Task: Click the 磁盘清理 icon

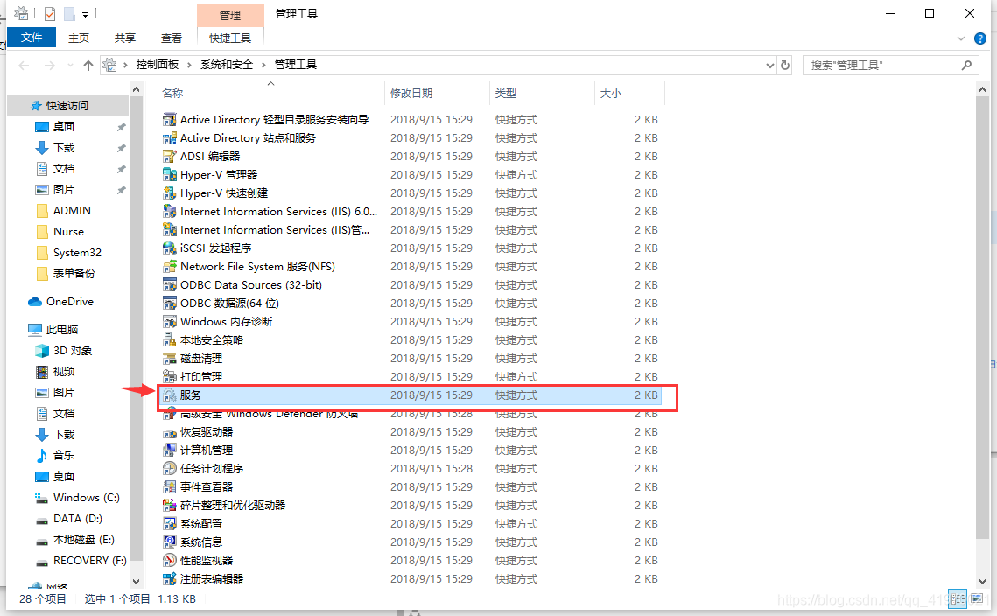Action: (169, 359)
